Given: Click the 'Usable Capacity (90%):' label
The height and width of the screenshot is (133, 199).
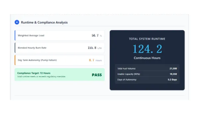Looking at the screenshot, I should click(x=129, y=74).
